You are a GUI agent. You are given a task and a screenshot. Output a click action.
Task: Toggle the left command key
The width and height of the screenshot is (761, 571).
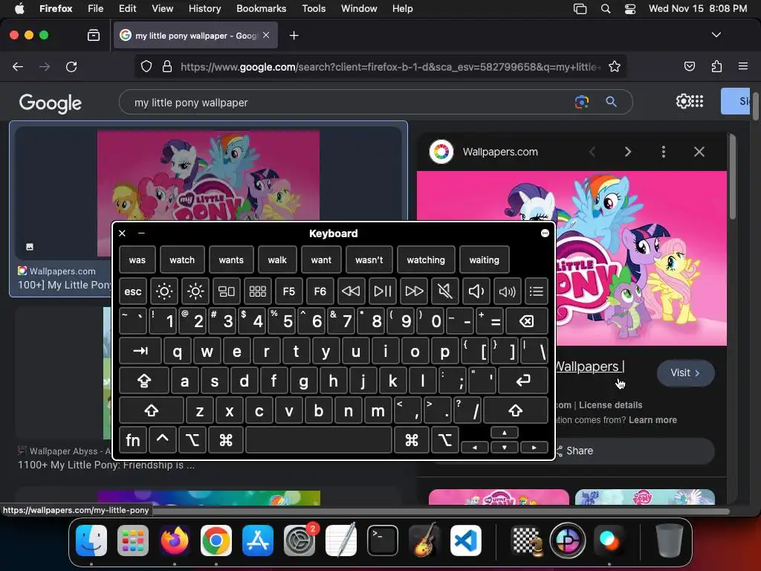[226, 440]
